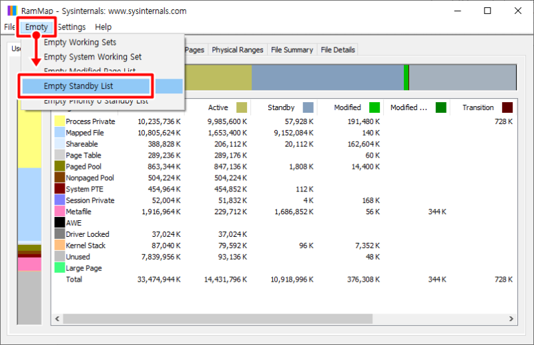The height and width of the screenshot is (345, 534).
Task: Click the Mapped File standby value 9,152,084 K
Action: (x=294, y=133)
